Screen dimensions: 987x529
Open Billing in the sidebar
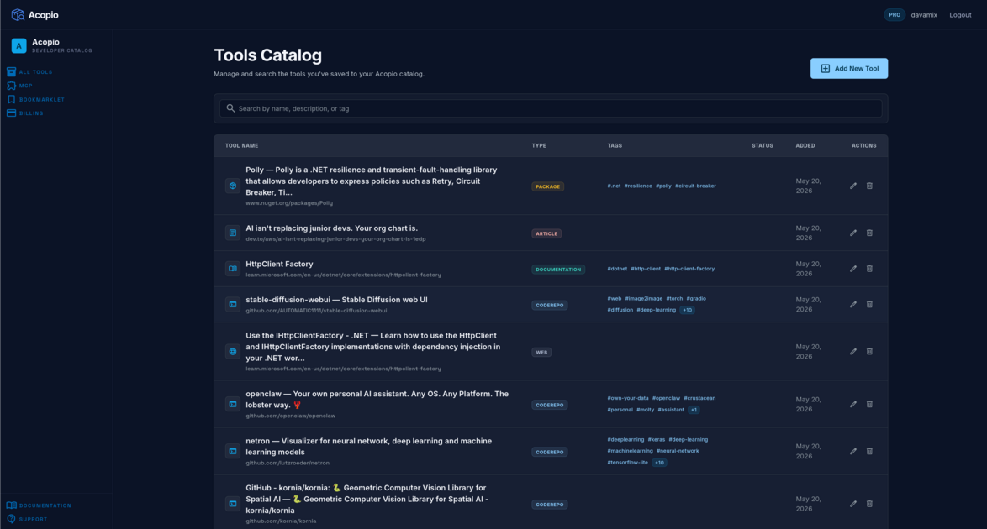(25, 113)
